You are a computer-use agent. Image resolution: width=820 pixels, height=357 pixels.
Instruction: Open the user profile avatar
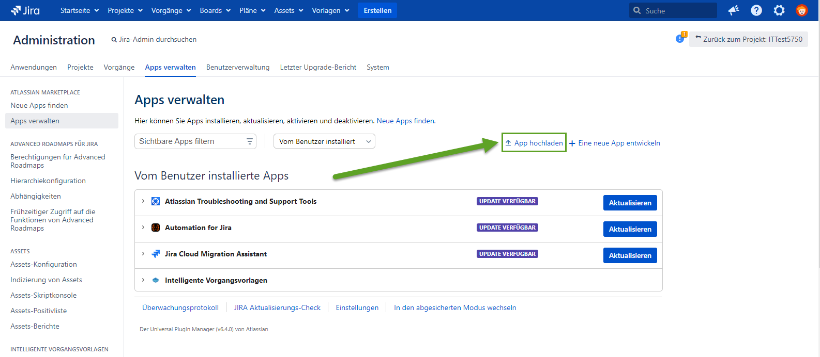pyautogui.click(x=801, y=10)
